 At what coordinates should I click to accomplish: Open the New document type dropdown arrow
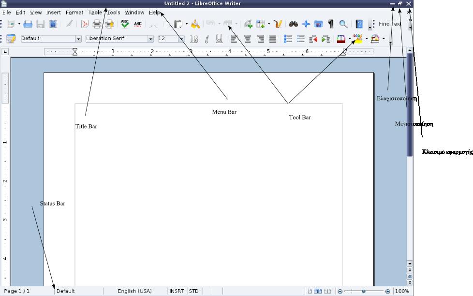[x=19, y=24]
